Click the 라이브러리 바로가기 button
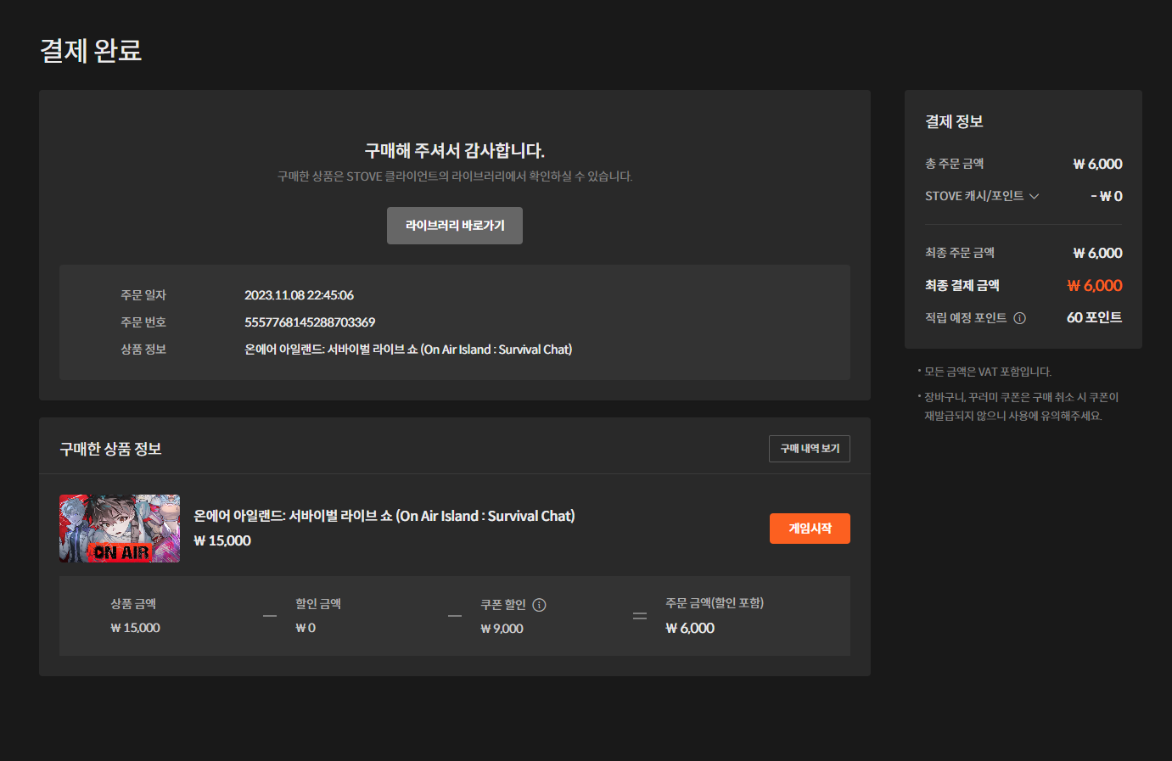The image size is (1172, 761). click(x=454, y=226)
